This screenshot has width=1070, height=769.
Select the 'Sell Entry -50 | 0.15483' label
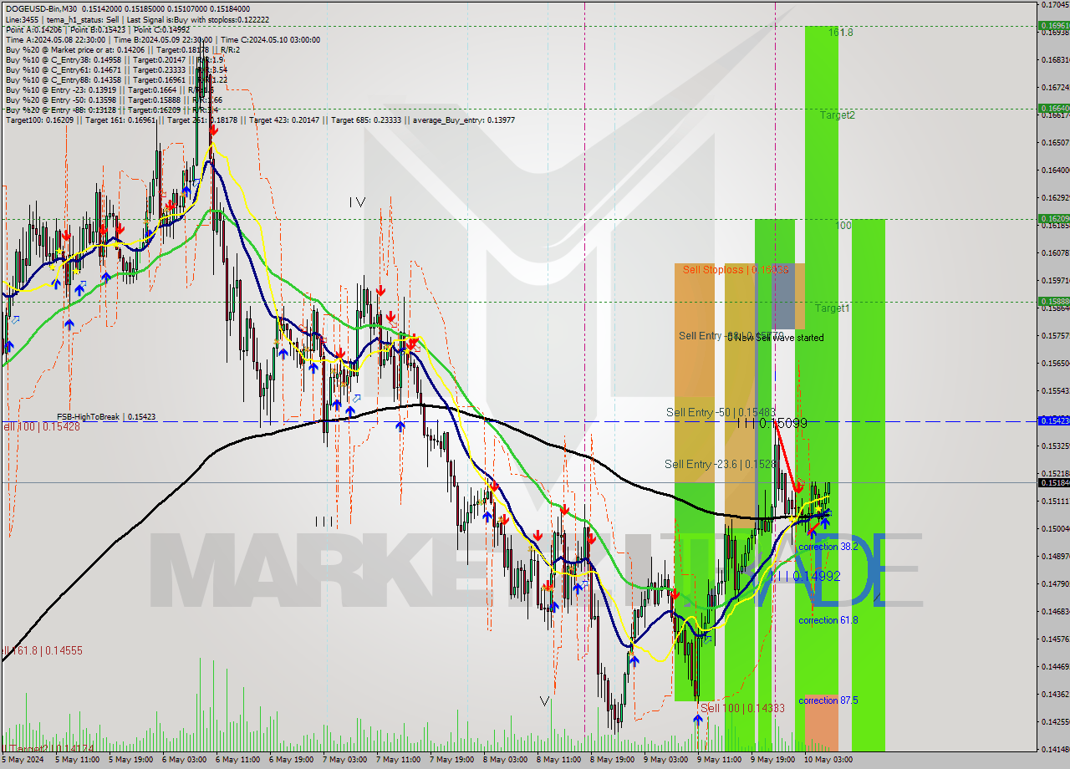click(721, 413)
